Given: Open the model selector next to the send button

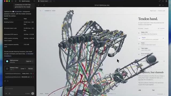Looking at the screenshot, I should click(x=28, y=94).
